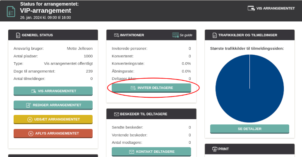This screenshot has width=302, height=157.
Task: Click the envelope icon beside Invitationer
Action: [116, 35]
